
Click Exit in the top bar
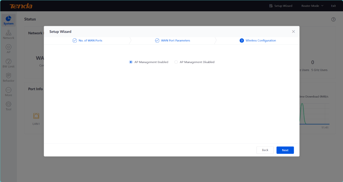tap(333, 6)
